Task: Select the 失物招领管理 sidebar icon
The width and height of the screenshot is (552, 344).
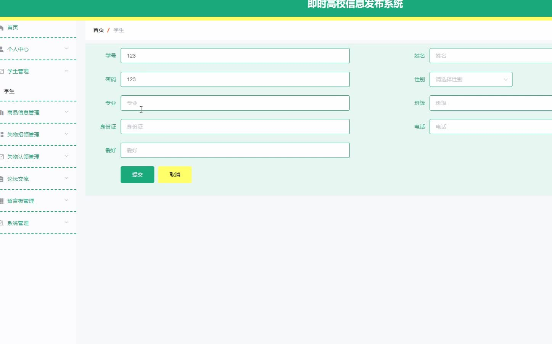Action: 2,134
